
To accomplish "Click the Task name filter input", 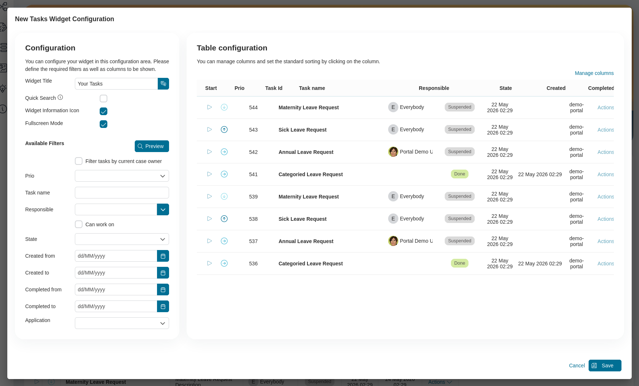I will (122, 193).
